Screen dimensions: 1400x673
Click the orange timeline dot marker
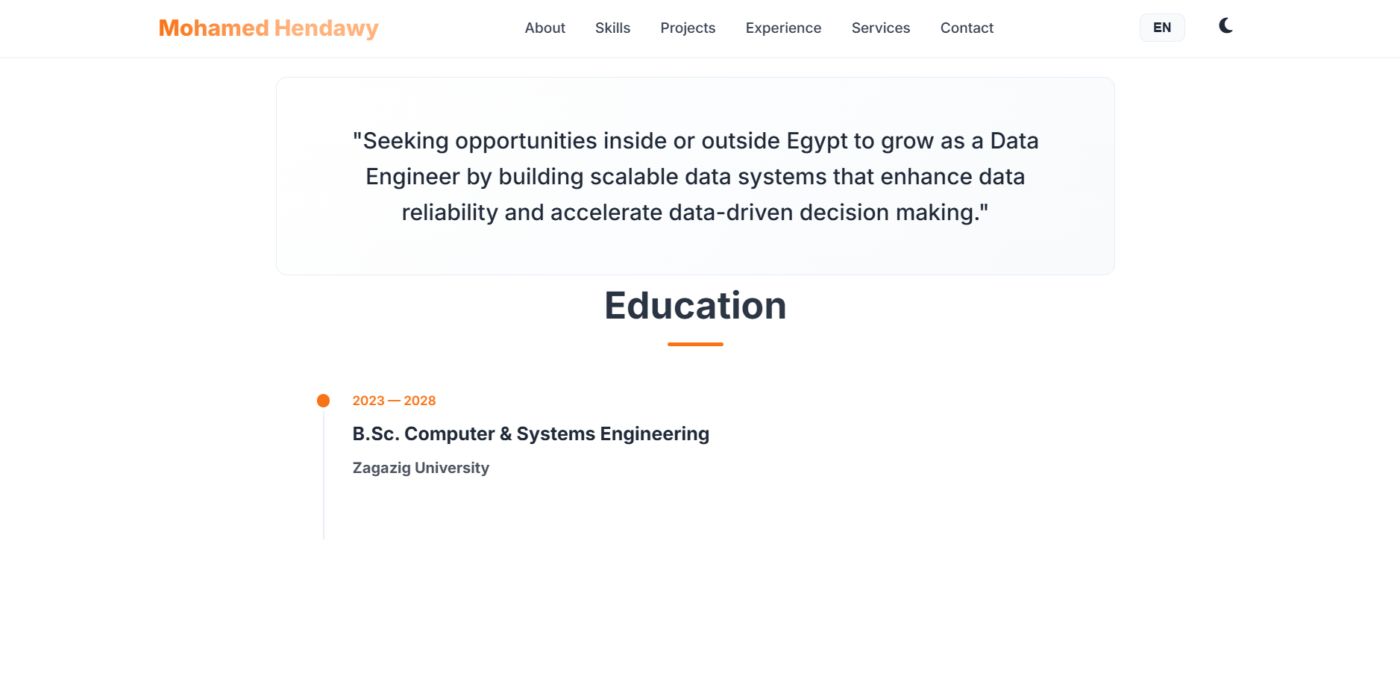323,401
